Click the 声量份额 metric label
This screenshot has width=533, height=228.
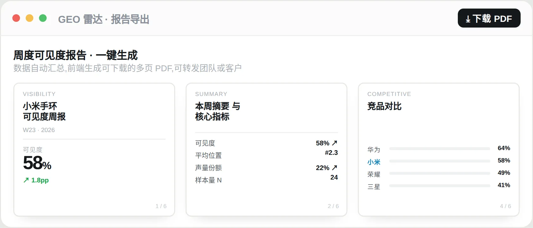208,168
